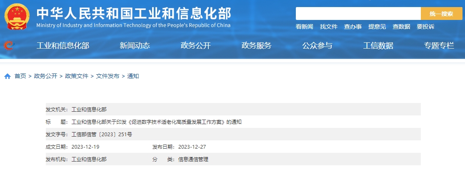Viewport: 465px width, 174px height.
Task: Click the 统一搜索 search button
Action: coord(441,14)
